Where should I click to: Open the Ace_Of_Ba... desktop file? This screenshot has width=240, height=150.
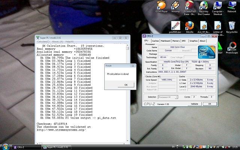[x=204, y=27]
